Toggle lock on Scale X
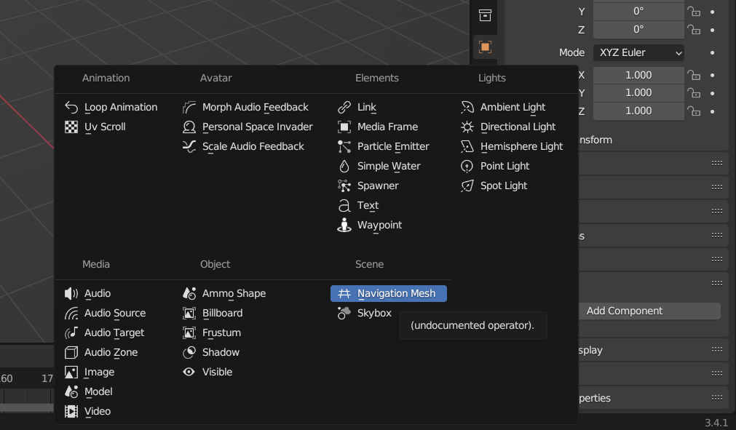 coord(695,75)
